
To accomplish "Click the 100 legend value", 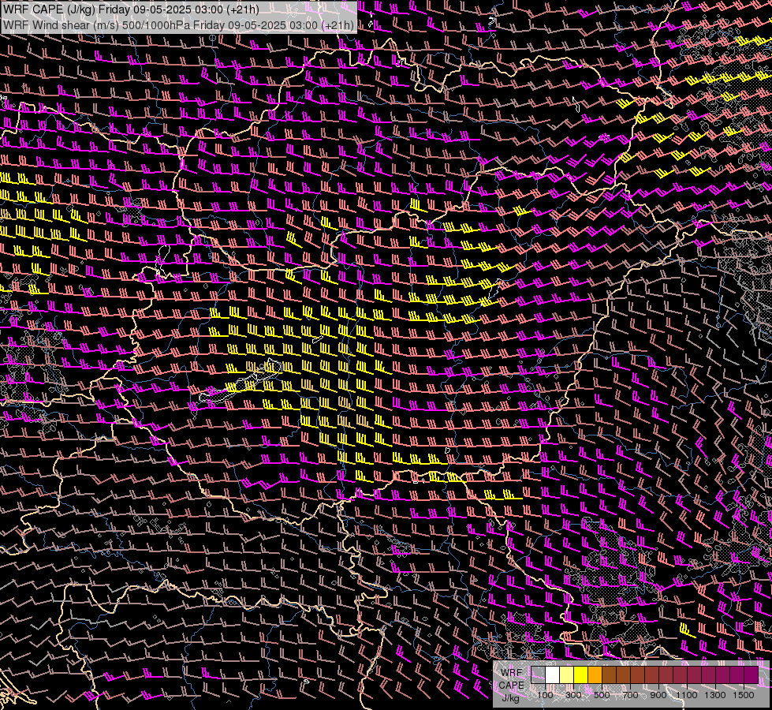I will [x=545, y=695].
